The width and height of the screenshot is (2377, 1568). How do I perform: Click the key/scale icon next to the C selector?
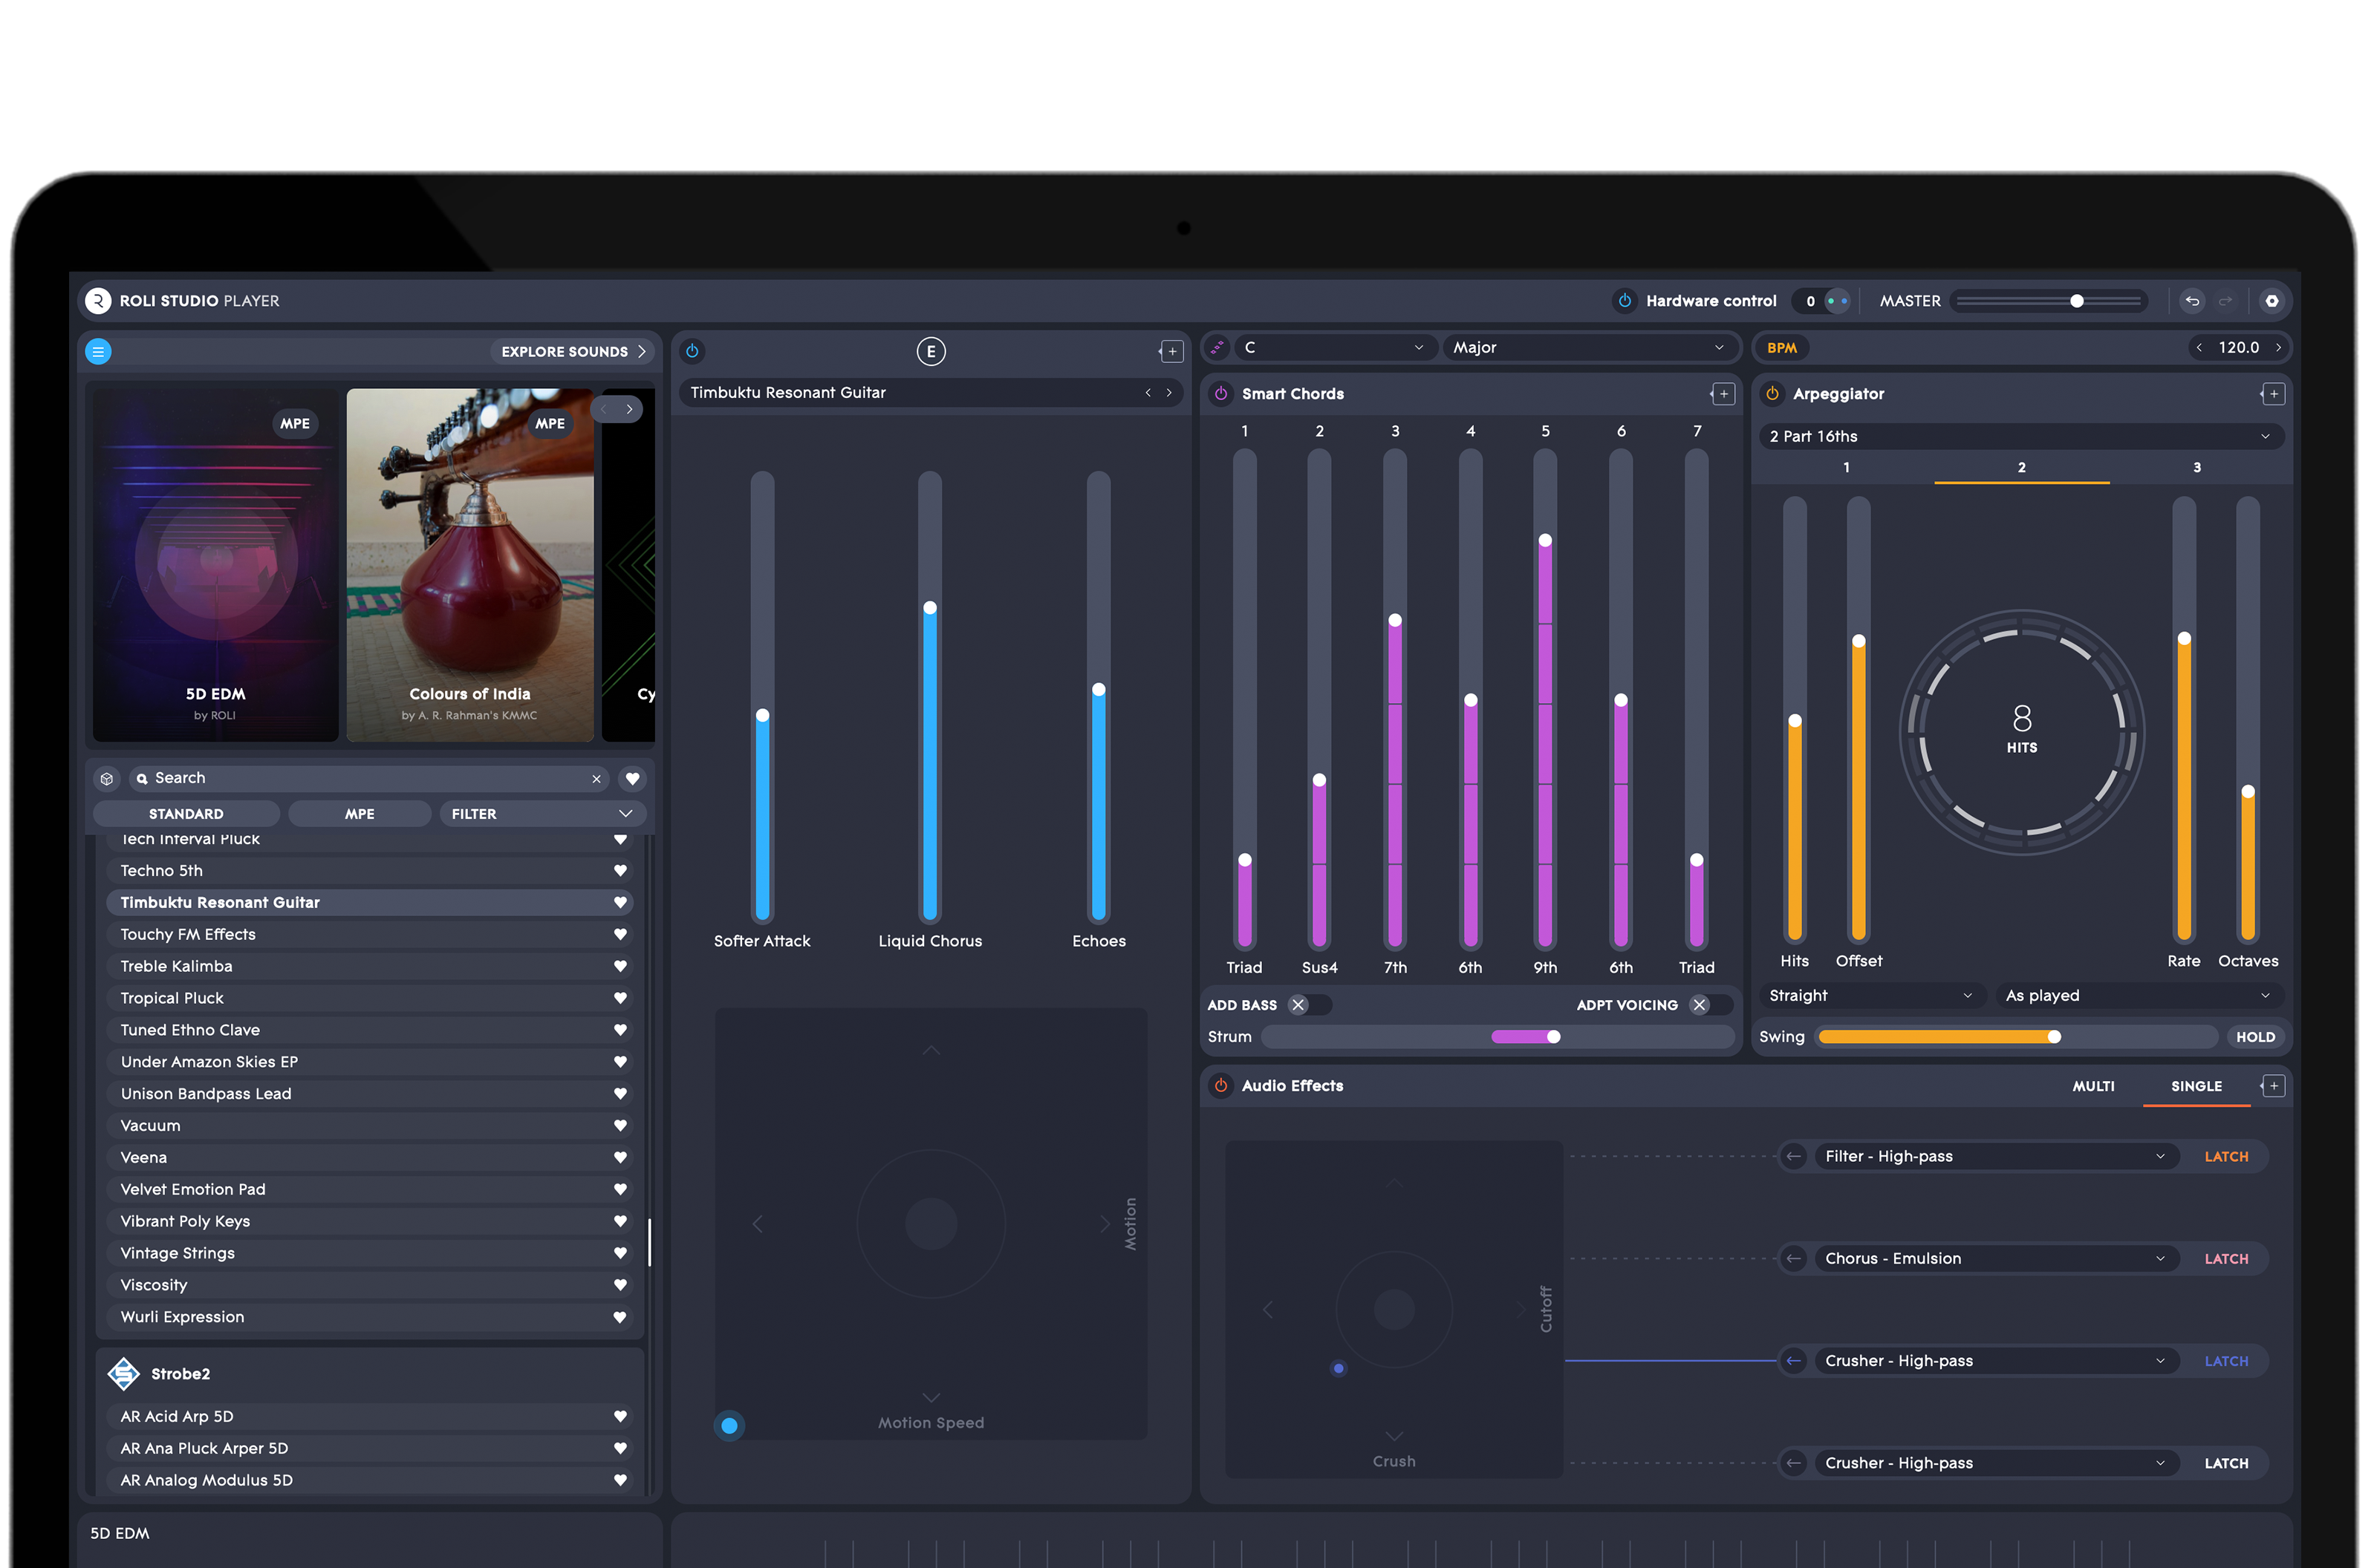(1217, 347)
